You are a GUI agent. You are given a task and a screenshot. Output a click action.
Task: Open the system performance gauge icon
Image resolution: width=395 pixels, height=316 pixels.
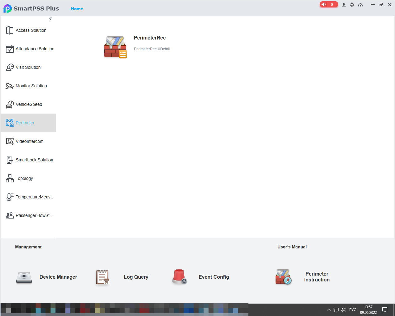pyautogui.click(x=360, y=5)
